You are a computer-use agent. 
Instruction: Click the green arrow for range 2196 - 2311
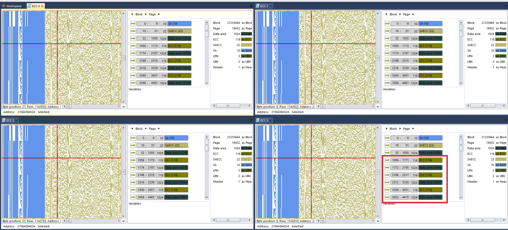pos(387,175)
